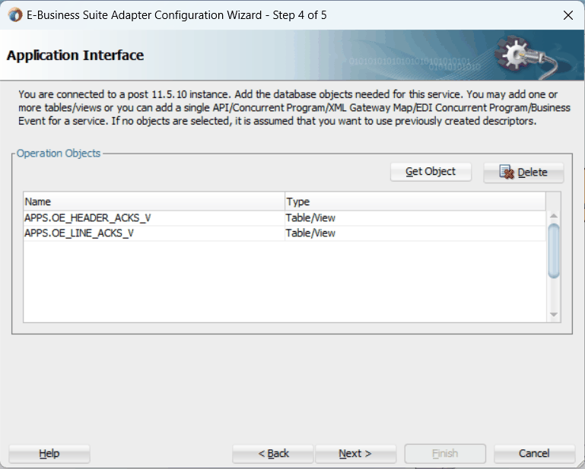The height and width of the screenshot is (469, 585).
Task: Sort by the Name column header
Action: (x=154, y=201)
